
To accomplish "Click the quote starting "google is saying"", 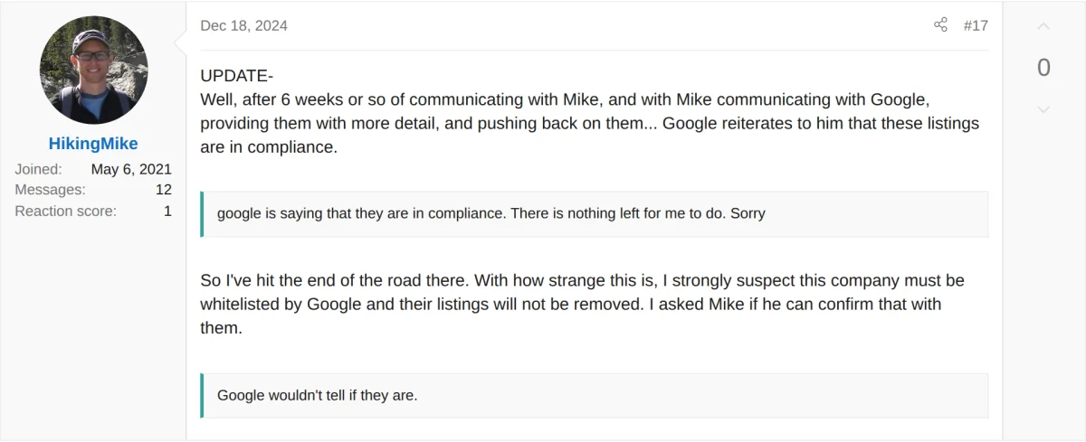I will point(491,213).
